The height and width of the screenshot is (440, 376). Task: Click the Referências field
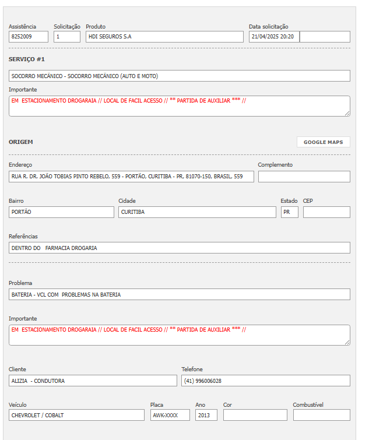click(x=180, y=248)
